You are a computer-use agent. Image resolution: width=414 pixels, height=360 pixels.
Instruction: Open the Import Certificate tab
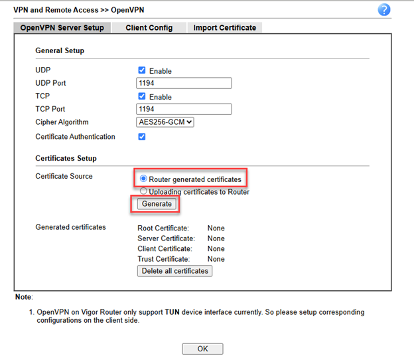click(x=224, y=28)
